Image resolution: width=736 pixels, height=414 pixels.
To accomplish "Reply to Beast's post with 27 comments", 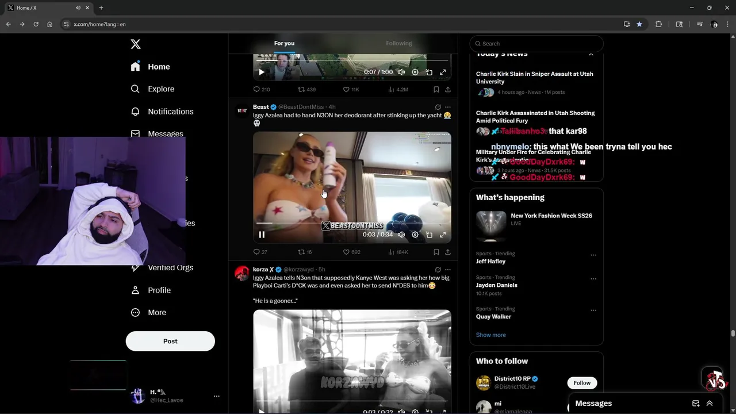I will [x=260, y=252].
